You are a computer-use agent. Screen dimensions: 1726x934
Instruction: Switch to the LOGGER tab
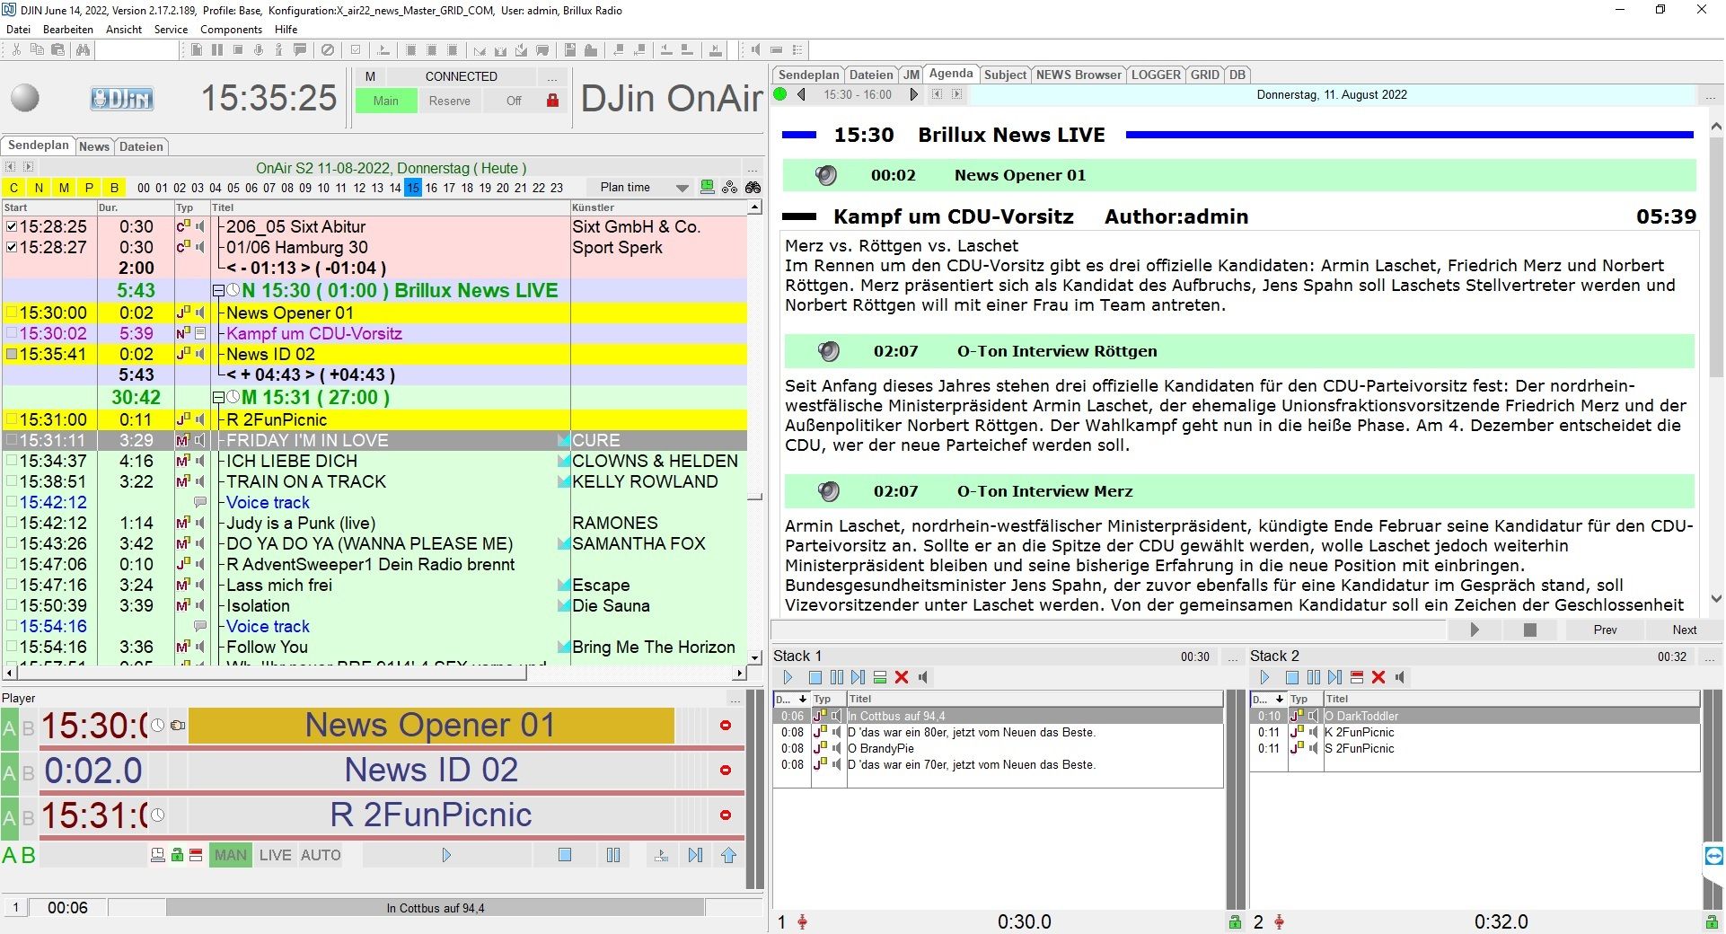click(x=1156, y=75)
